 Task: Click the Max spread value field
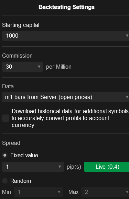[105, 192]
